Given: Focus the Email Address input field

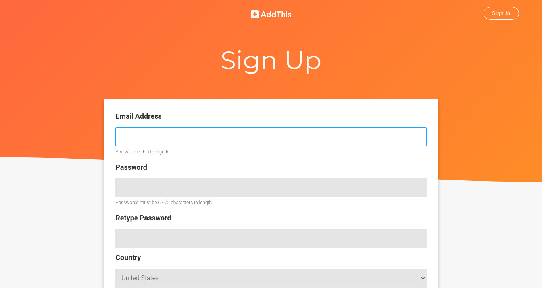Looking at the screenshot, I should pos(271,137).
